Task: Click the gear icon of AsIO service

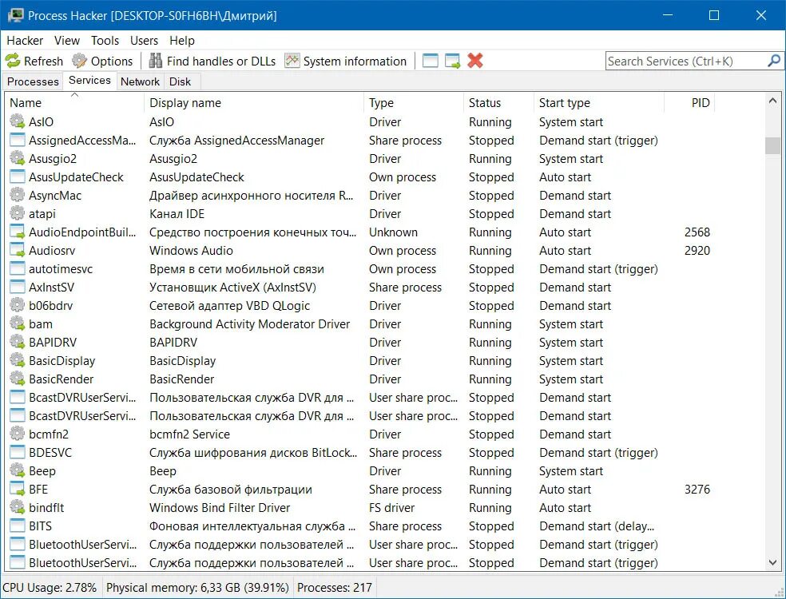Action: pos(17,121)
